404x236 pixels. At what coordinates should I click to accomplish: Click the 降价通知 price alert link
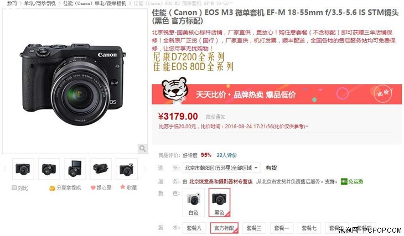(x=215, y=117)
